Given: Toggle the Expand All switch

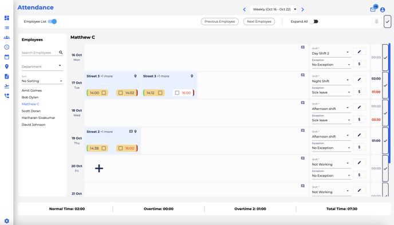Looking at the screenshot, I should tap(314, 21).
